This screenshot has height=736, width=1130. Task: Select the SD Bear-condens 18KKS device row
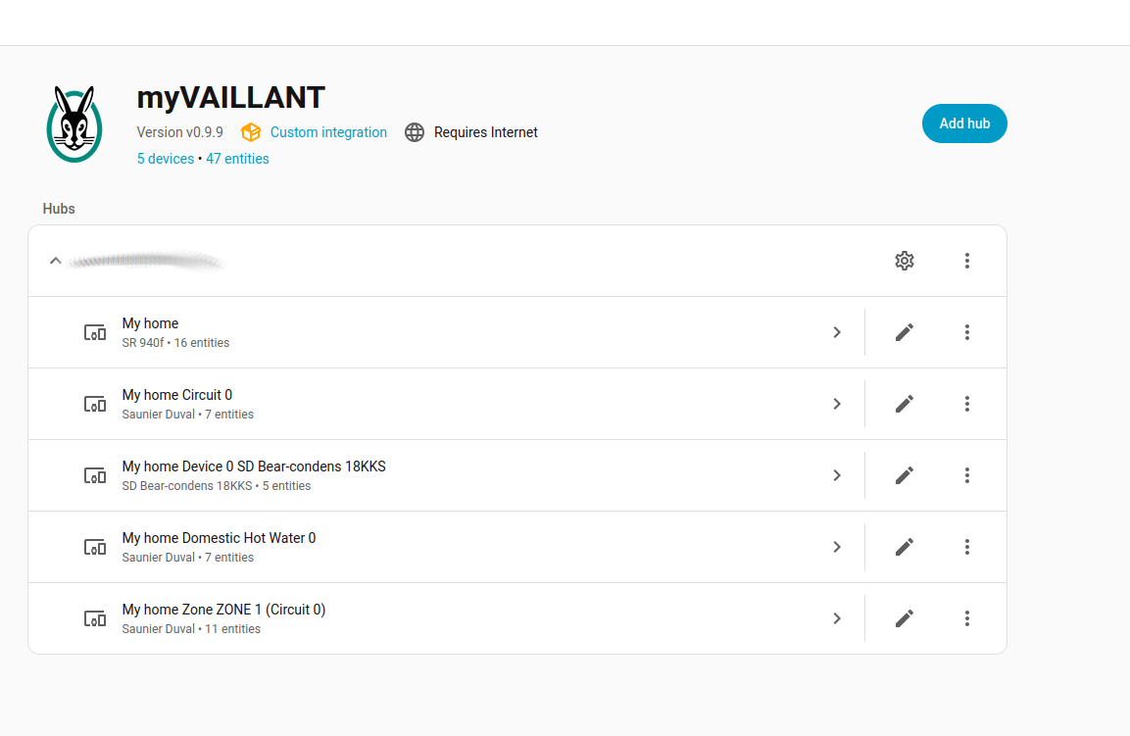(x=392, y=475)
